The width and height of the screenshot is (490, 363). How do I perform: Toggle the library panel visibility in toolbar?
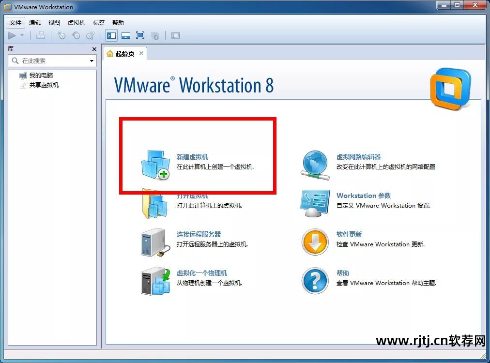(x=111, y=35)
